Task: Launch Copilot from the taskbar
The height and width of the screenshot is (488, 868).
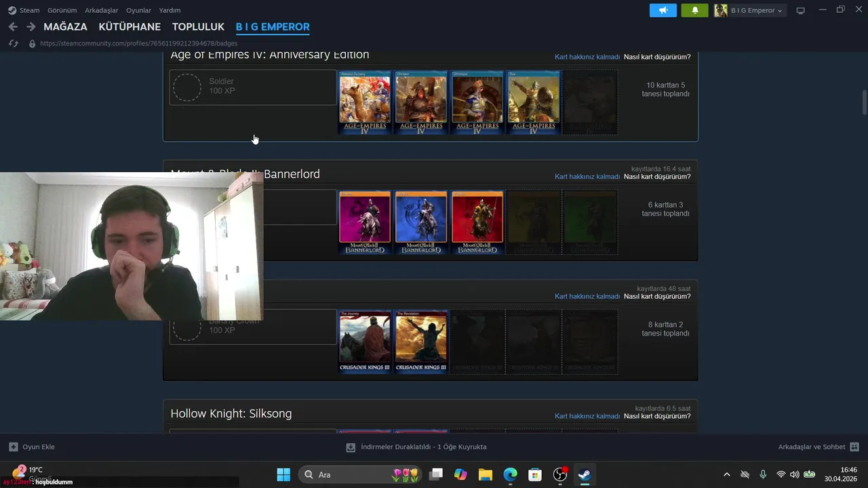Action: coord(460,474)
